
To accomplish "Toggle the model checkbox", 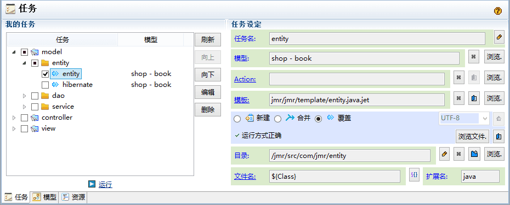I will [x=24, y=52].
